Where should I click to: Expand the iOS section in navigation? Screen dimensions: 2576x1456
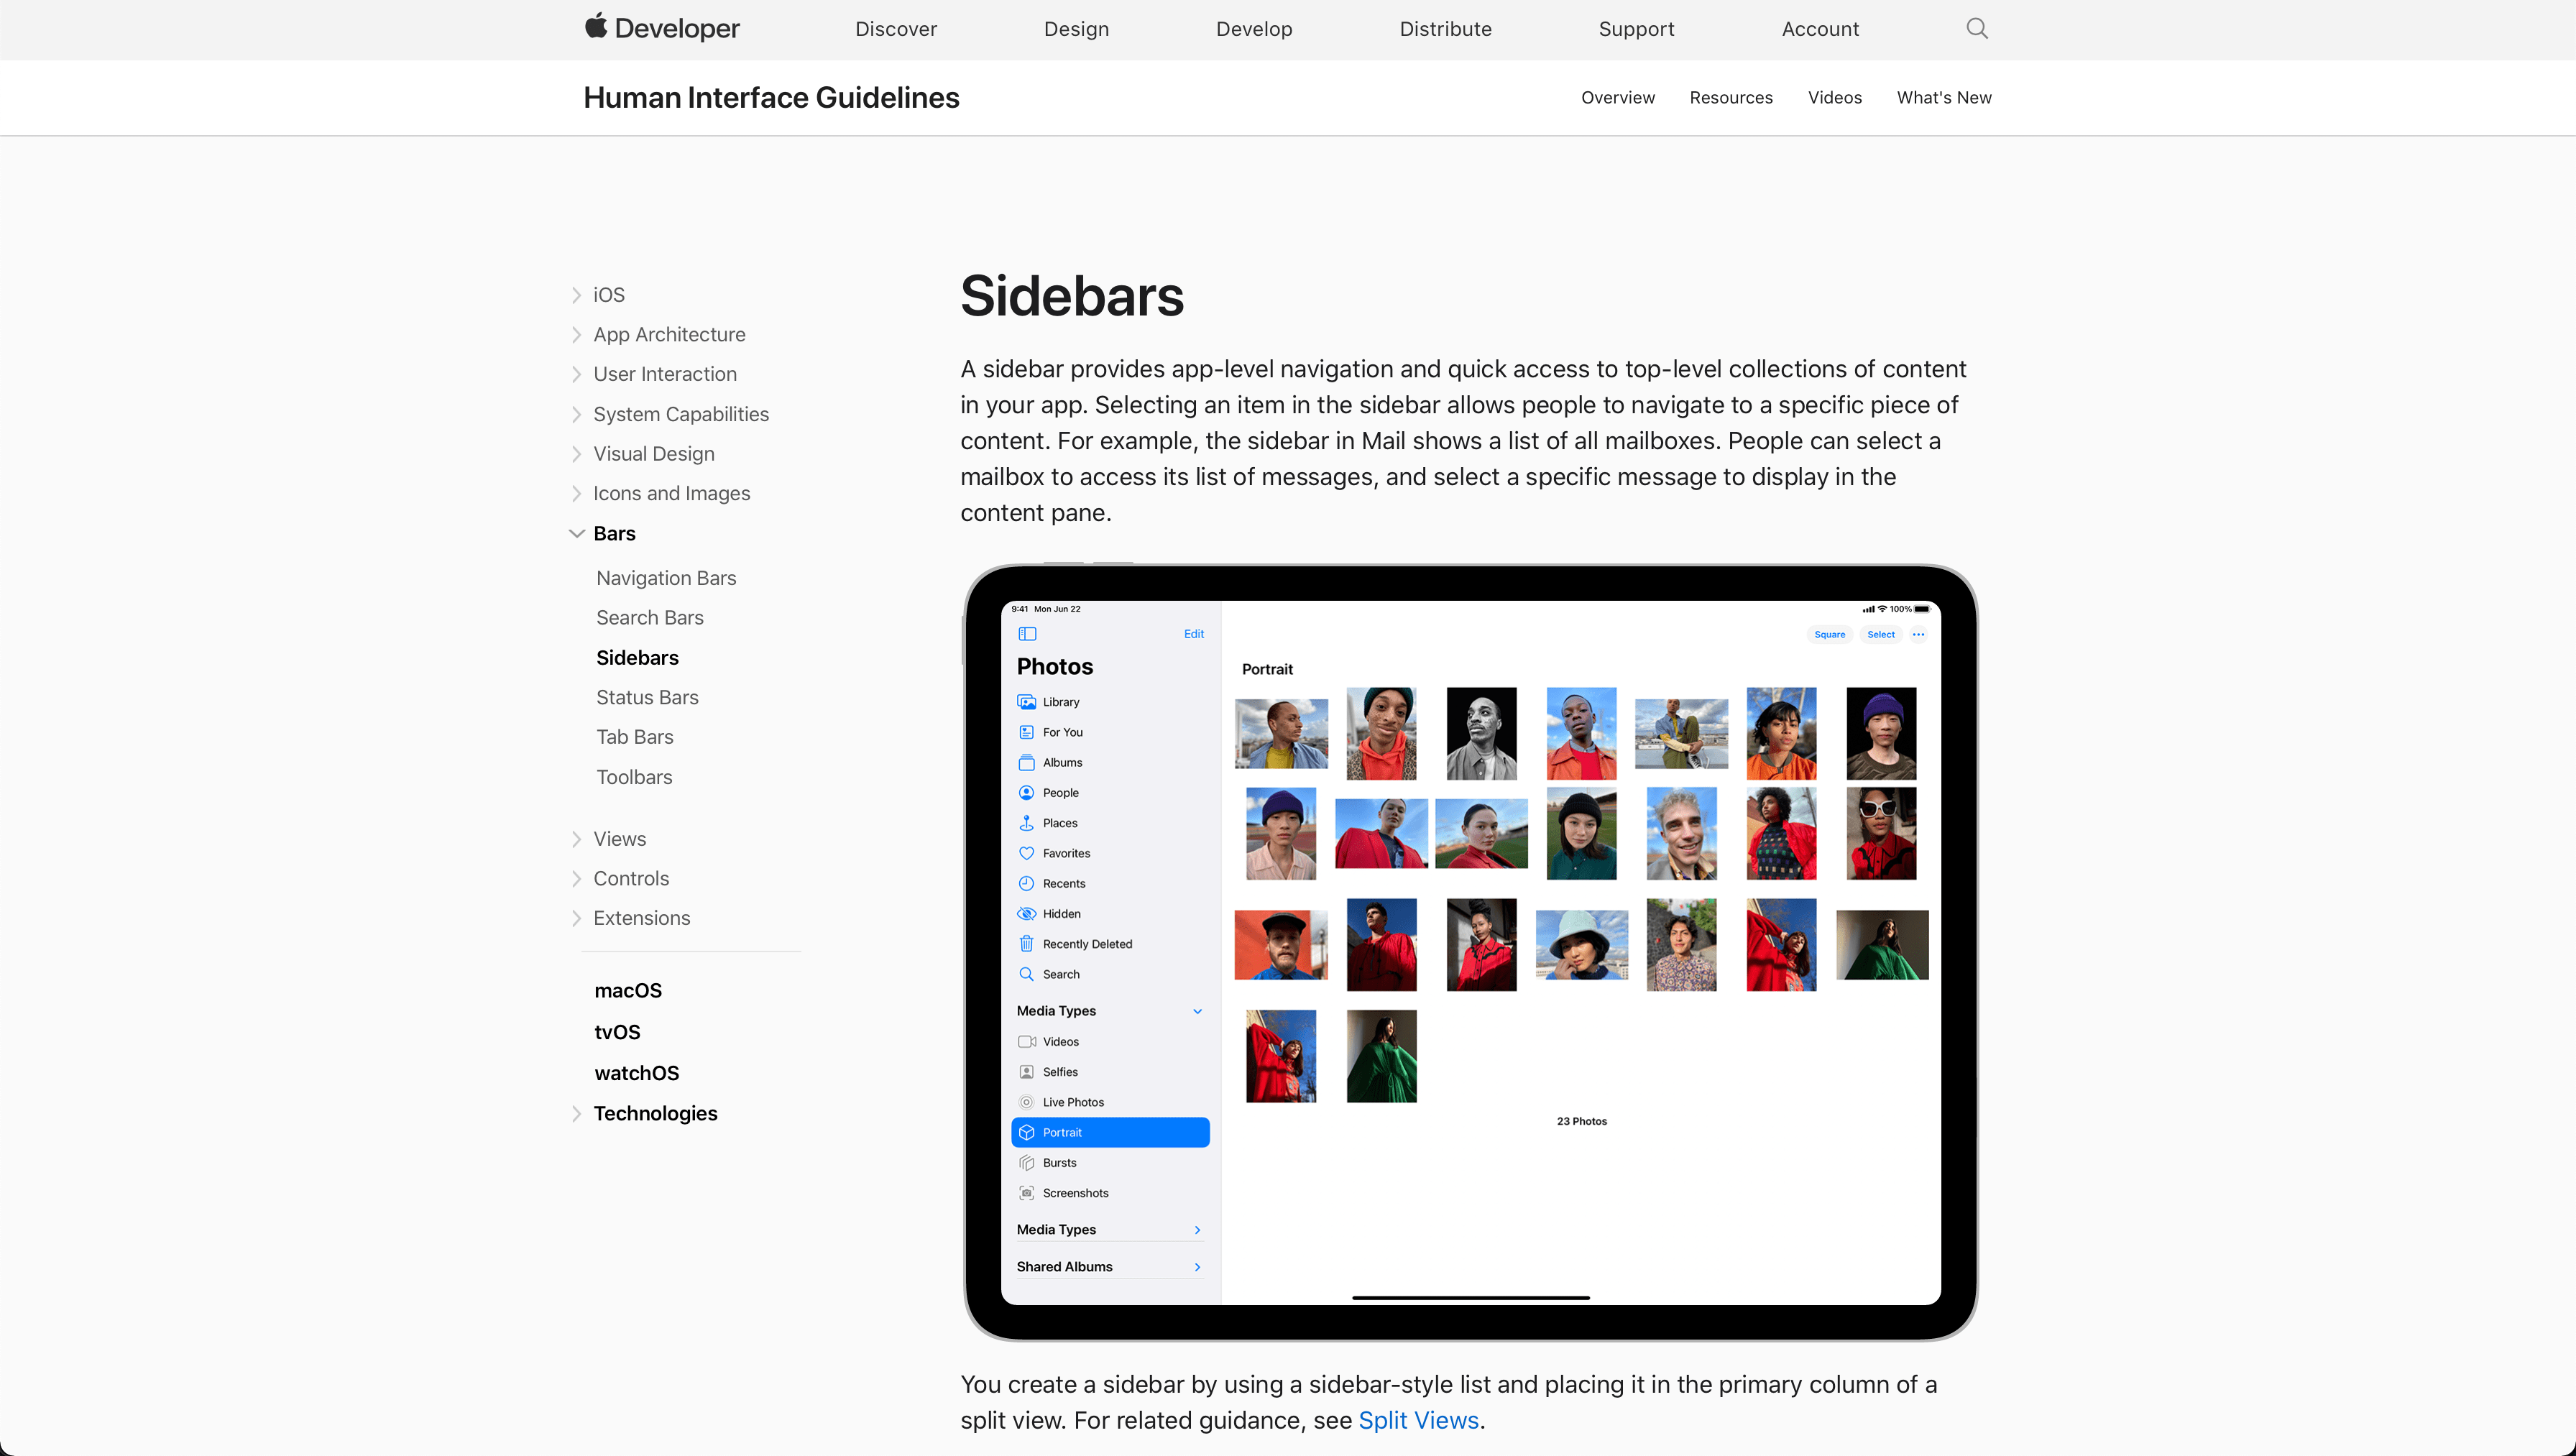[x=576, y=295]
